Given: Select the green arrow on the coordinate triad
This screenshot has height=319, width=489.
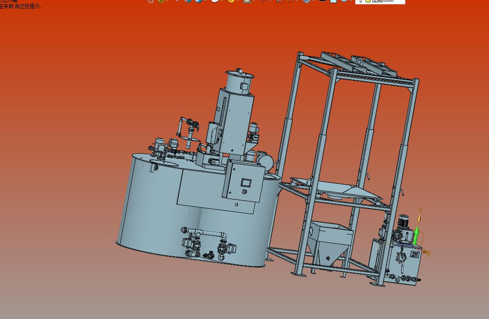Looking at the screenshot, I should 416,236.
